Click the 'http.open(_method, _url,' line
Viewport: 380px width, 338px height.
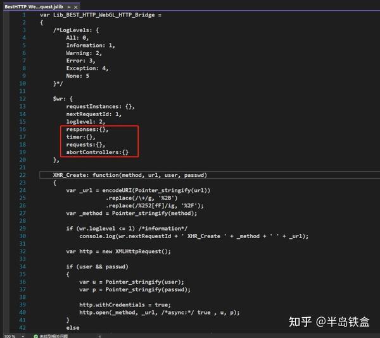(160, 313)
